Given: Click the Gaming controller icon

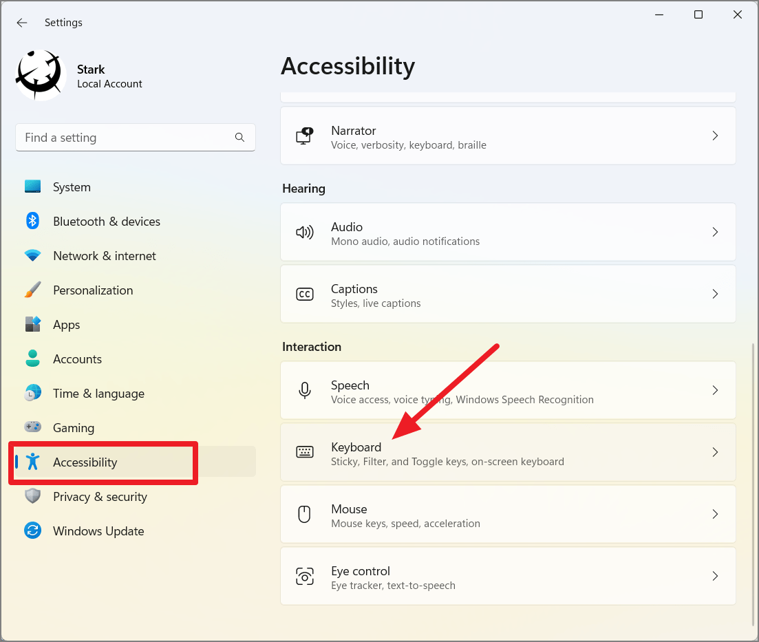Looking at the screenshot, I should [x=32, y=427].
